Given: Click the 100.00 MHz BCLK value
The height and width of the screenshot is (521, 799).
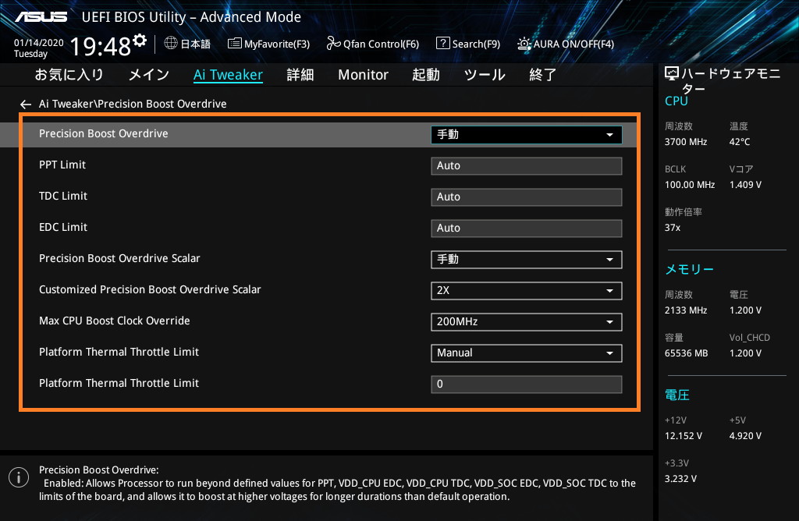Looking at the screenshot, I should click(690, 184).
